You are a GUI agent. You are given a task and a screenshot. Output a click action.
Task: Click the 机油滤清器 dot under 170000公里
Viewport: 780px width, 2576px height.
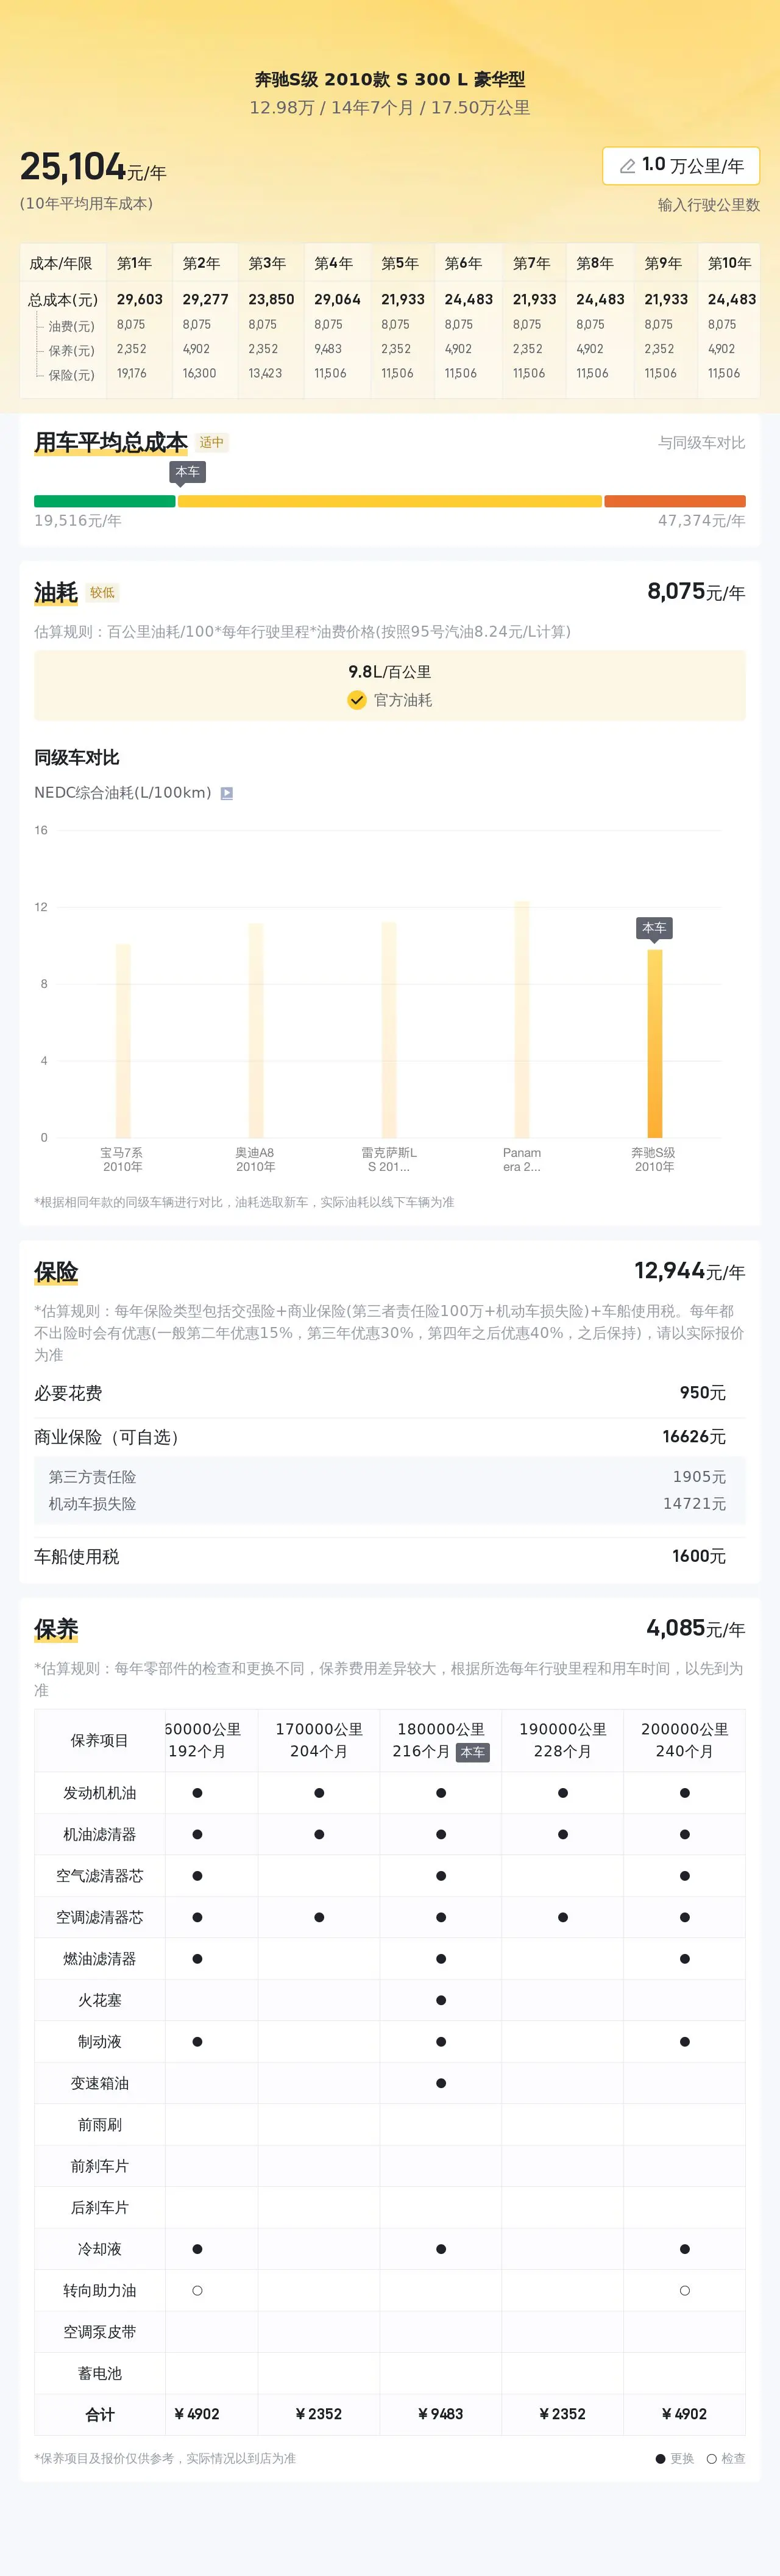click(319, 1834)
